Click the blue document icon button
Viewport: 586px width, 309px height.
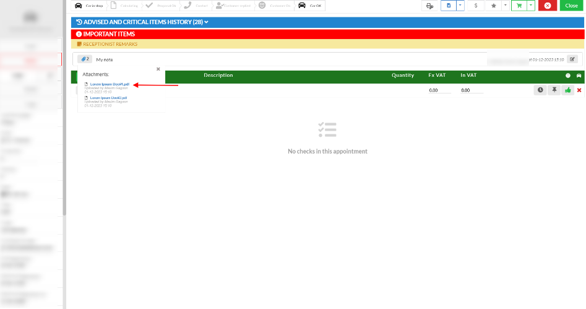449,6
